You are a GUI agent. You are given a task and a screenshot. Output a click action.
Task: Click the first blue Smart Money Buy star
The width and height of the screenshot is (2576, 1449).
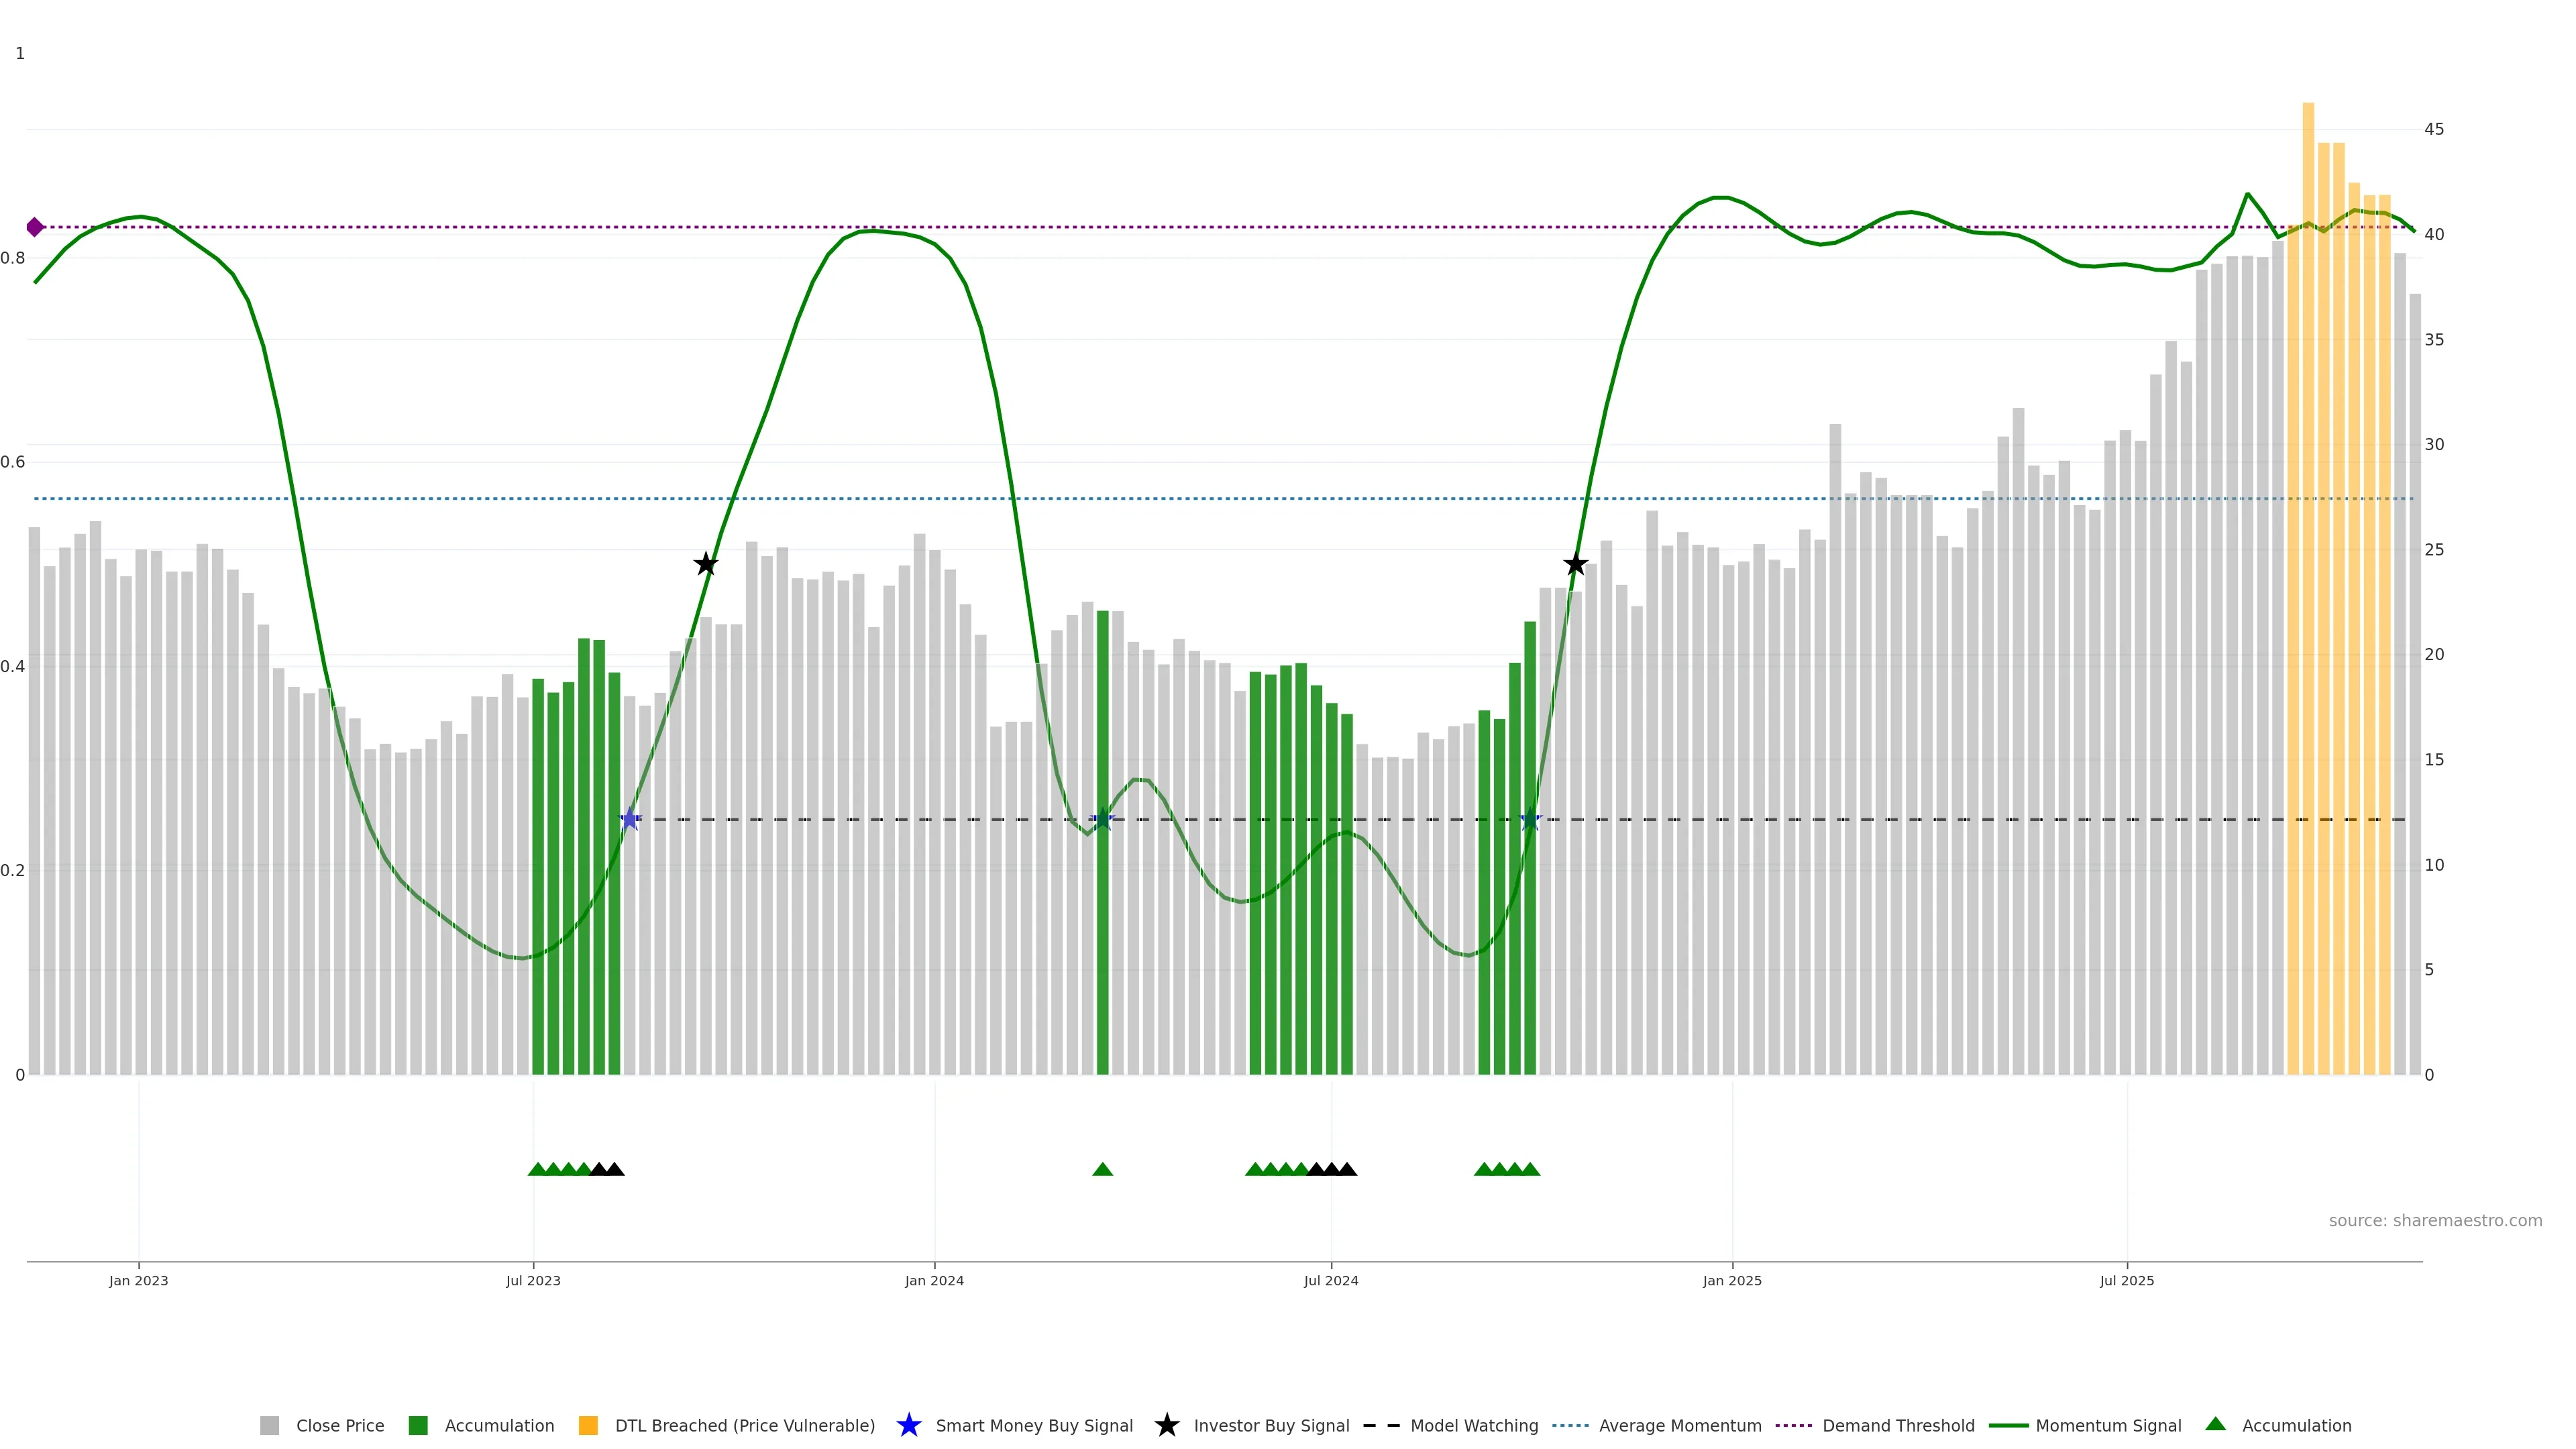coord(630,820)
